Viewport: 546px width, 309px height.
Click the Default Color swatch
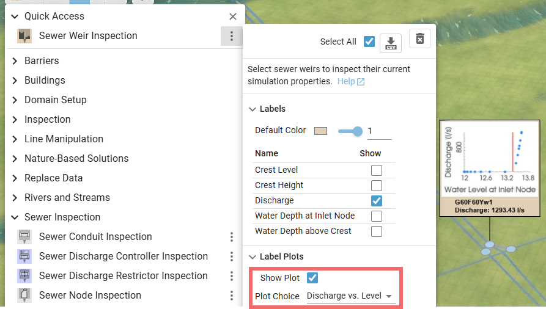pyautogui.click(x=321, y=131)
